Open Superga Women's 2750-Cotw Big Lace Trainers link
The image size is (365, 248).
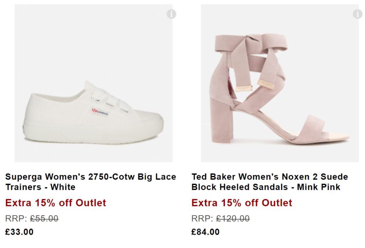(x=91, y=182)
